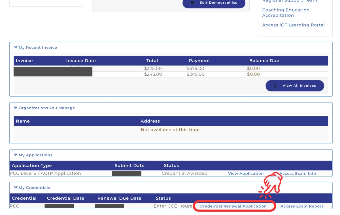The image size is (340, 215).
Task: Select the $245.00 total cell
Action: (153, 74)
